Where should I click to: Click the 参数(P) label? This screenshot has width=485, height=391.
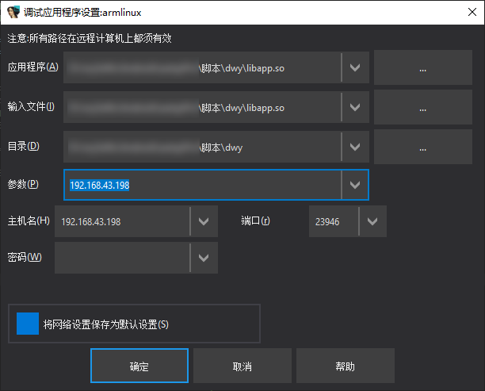pos(23,184)
